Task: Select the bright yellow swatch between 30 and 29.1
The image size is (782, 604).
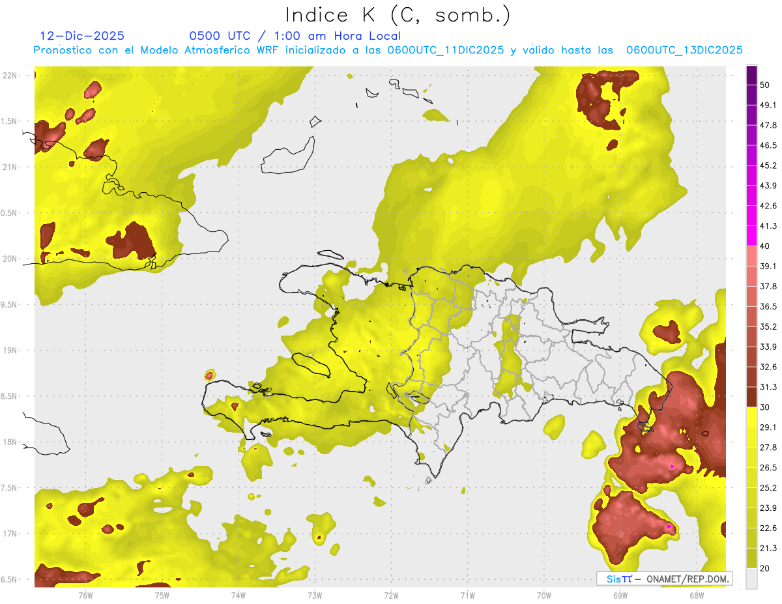Action: pos(752,418)
